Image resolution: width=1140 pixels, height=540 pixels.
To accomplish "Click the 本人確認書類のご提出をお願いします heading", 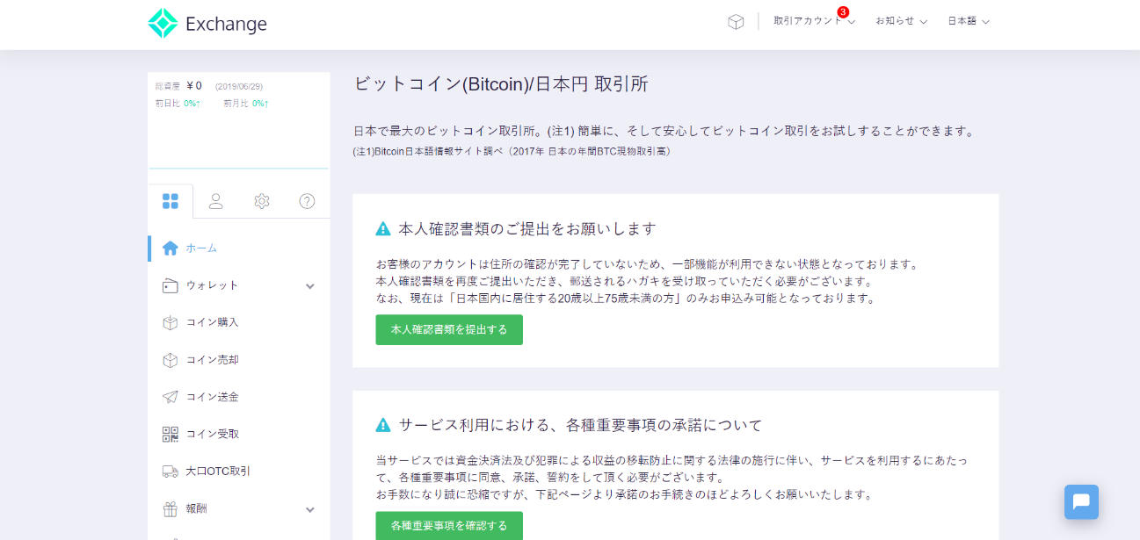I will 527,229.
